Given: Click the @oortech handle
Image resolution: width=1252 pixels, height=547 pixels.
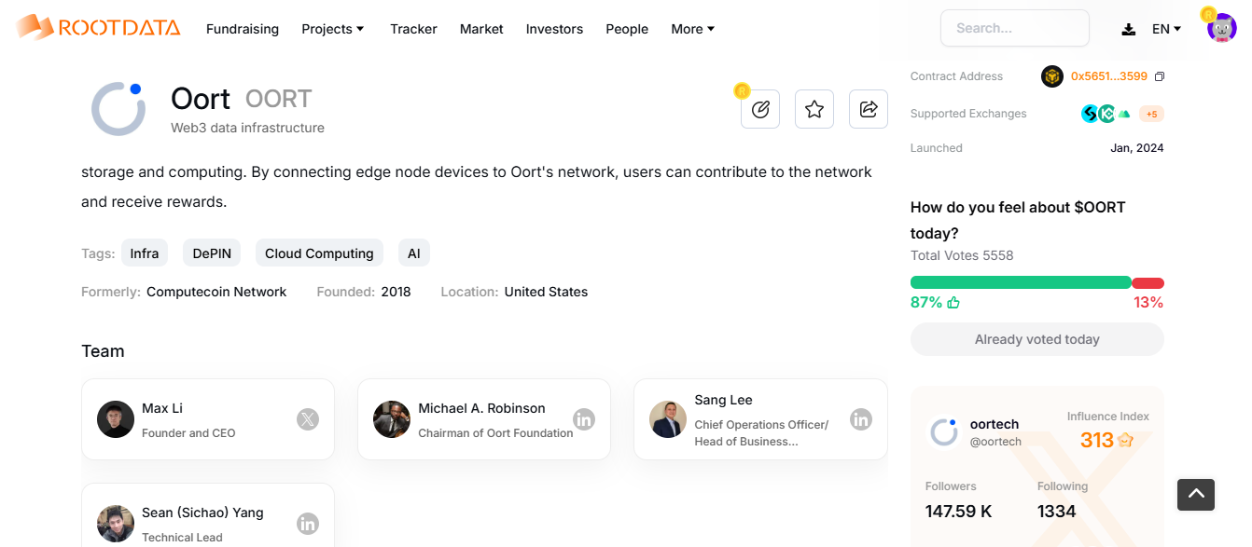Looking at the screenshot, I should (995, 442).
